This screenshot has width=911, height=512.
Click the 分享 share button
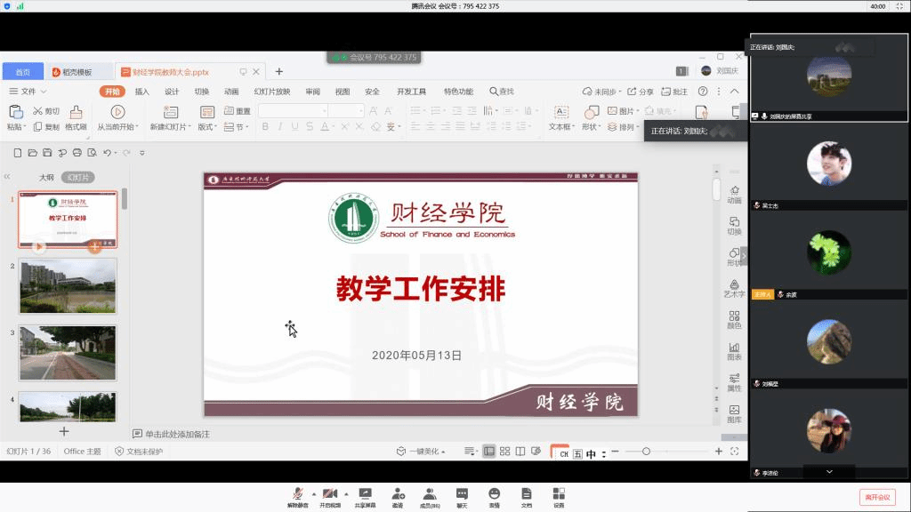click(641, 92)
